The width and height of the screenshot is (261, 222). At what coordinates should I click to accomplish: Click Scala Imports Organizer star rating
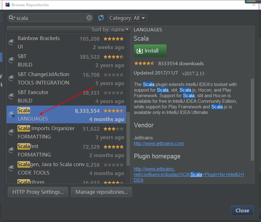[113, 129]
